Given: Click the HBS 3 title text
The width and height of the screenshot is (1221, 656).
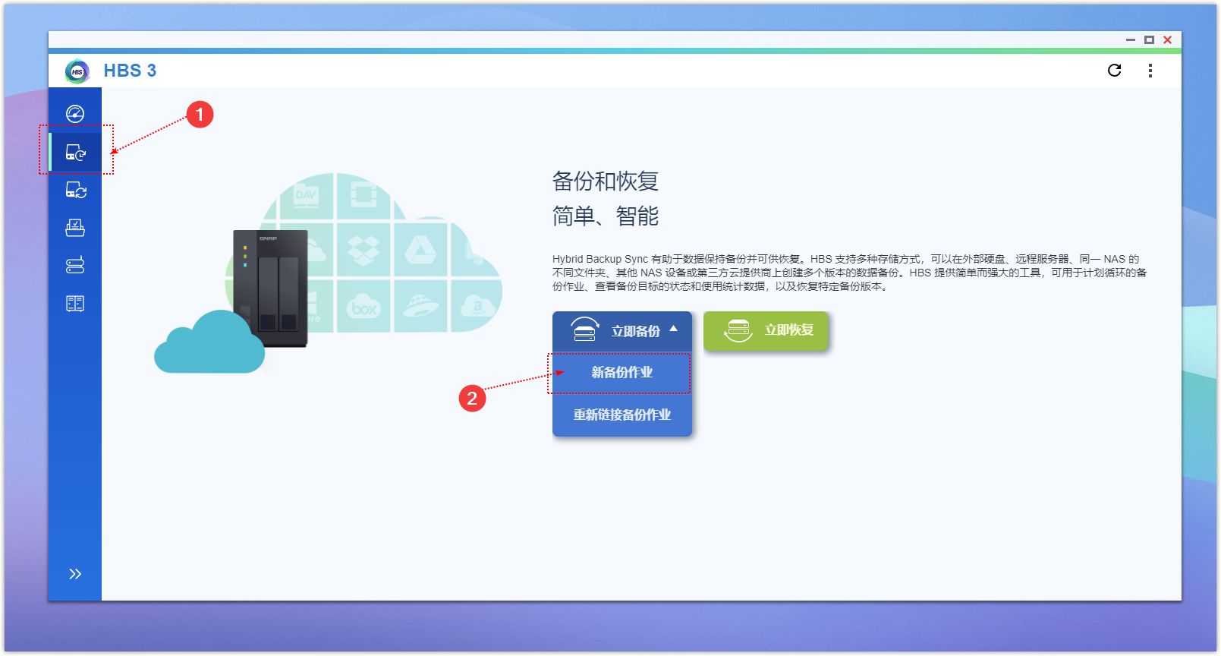Looking at the screenshot, I should pos(130,71).
